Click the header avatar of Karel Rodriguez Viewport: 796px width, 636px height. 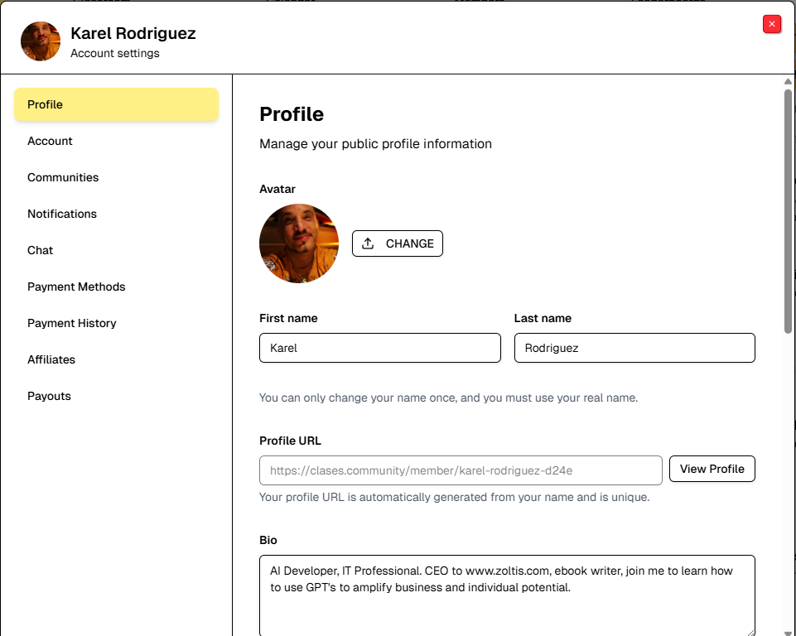click(x=41, y=41)
